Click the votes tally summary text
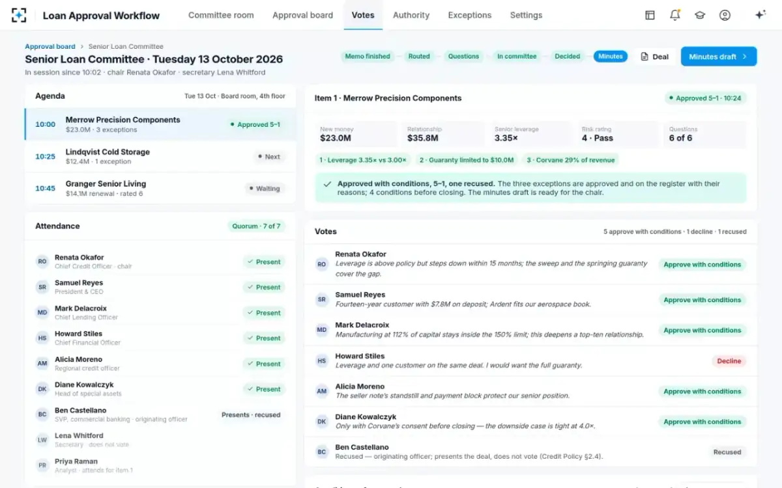The height and width of the screenshot is (488, 782). pyautogui.click(x=674, y=232)
